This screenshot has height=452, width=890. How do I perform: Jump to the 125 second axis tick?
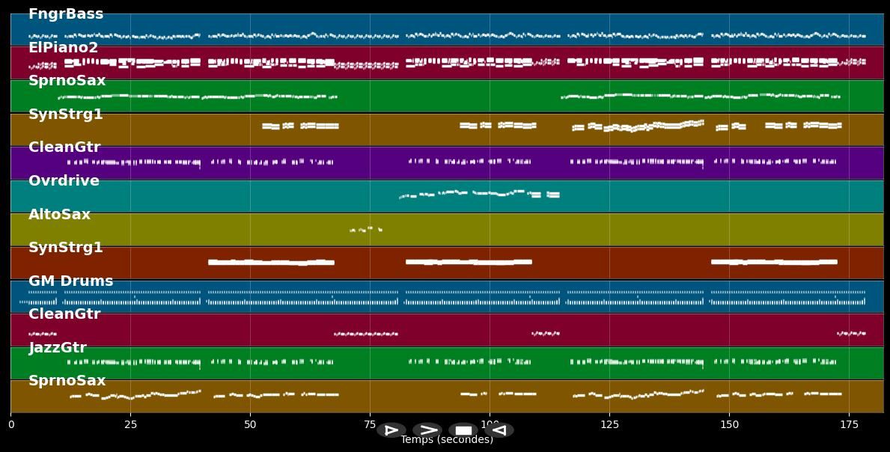(609, 424)
